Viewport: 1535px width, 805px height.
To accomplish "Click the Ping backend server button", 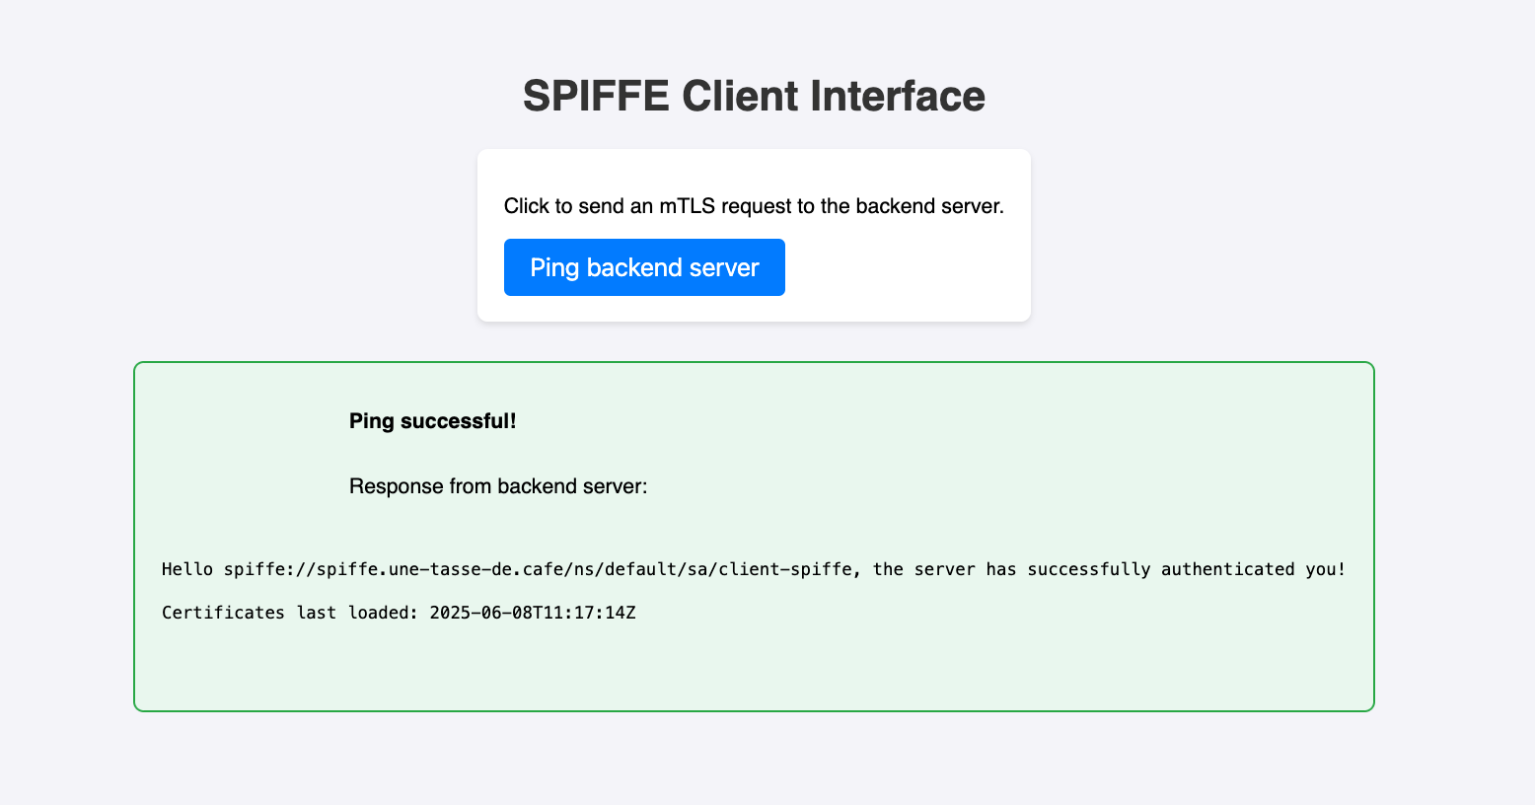I will pos(644,267).
